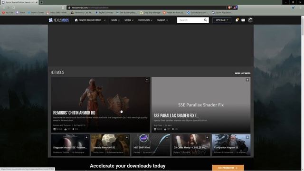Open the SSE Parallax Shader Fix mod title
304x171 pixels.
point(176,116)
